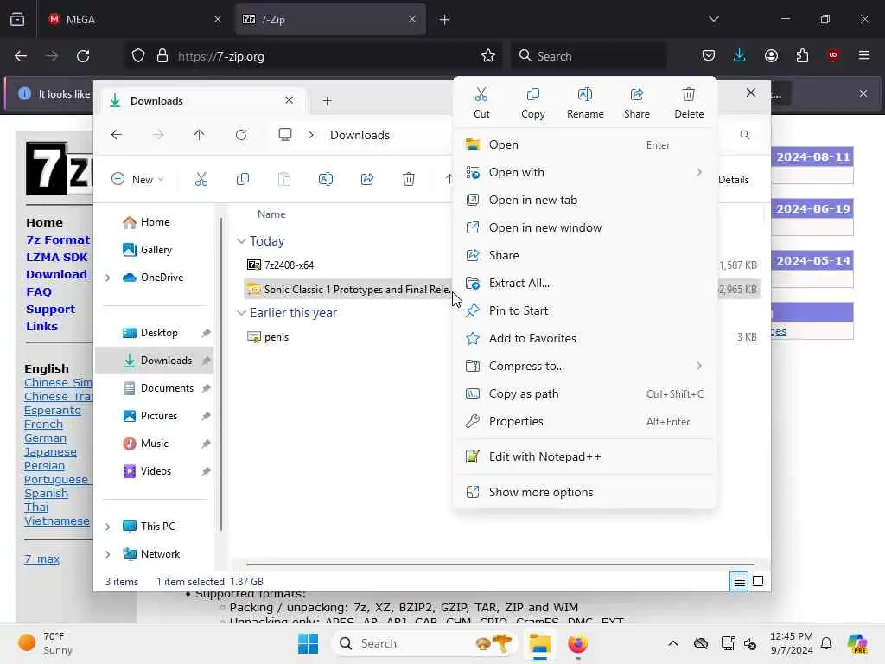Image resolution: width=885 pixels, height=664 pixels.
Task: Click Explorer horizontal scrollbar
Action: coord(500,564)
